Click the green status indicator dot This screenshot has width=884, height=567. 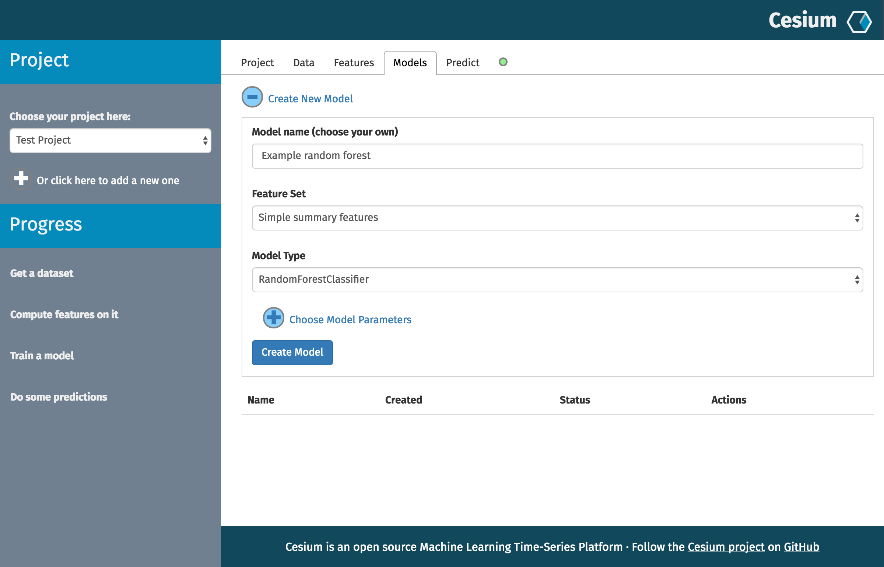(x=503, y=62)
